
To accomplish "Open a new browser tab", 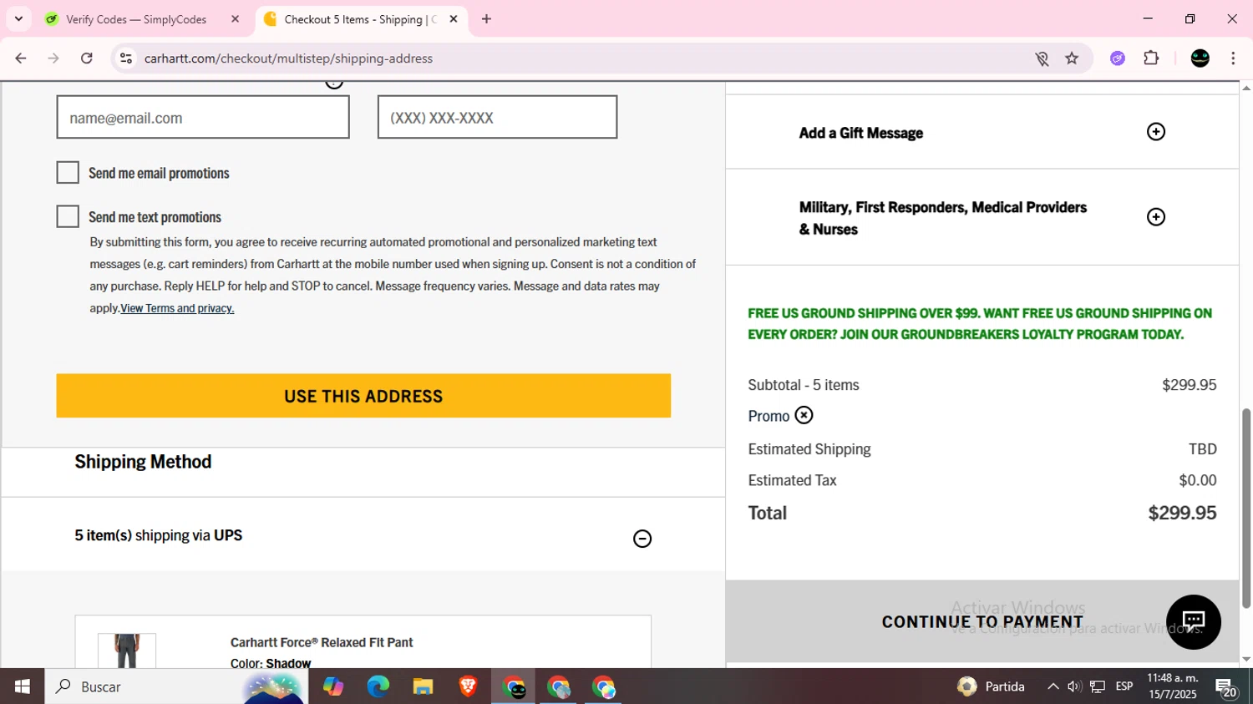I will click(x=486, y=19).
